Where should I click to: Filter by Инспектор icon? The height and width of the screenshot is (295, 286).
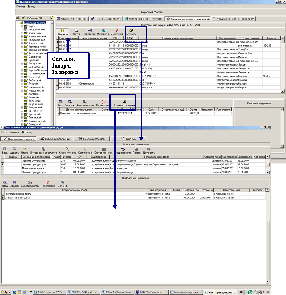pos(103,31)
